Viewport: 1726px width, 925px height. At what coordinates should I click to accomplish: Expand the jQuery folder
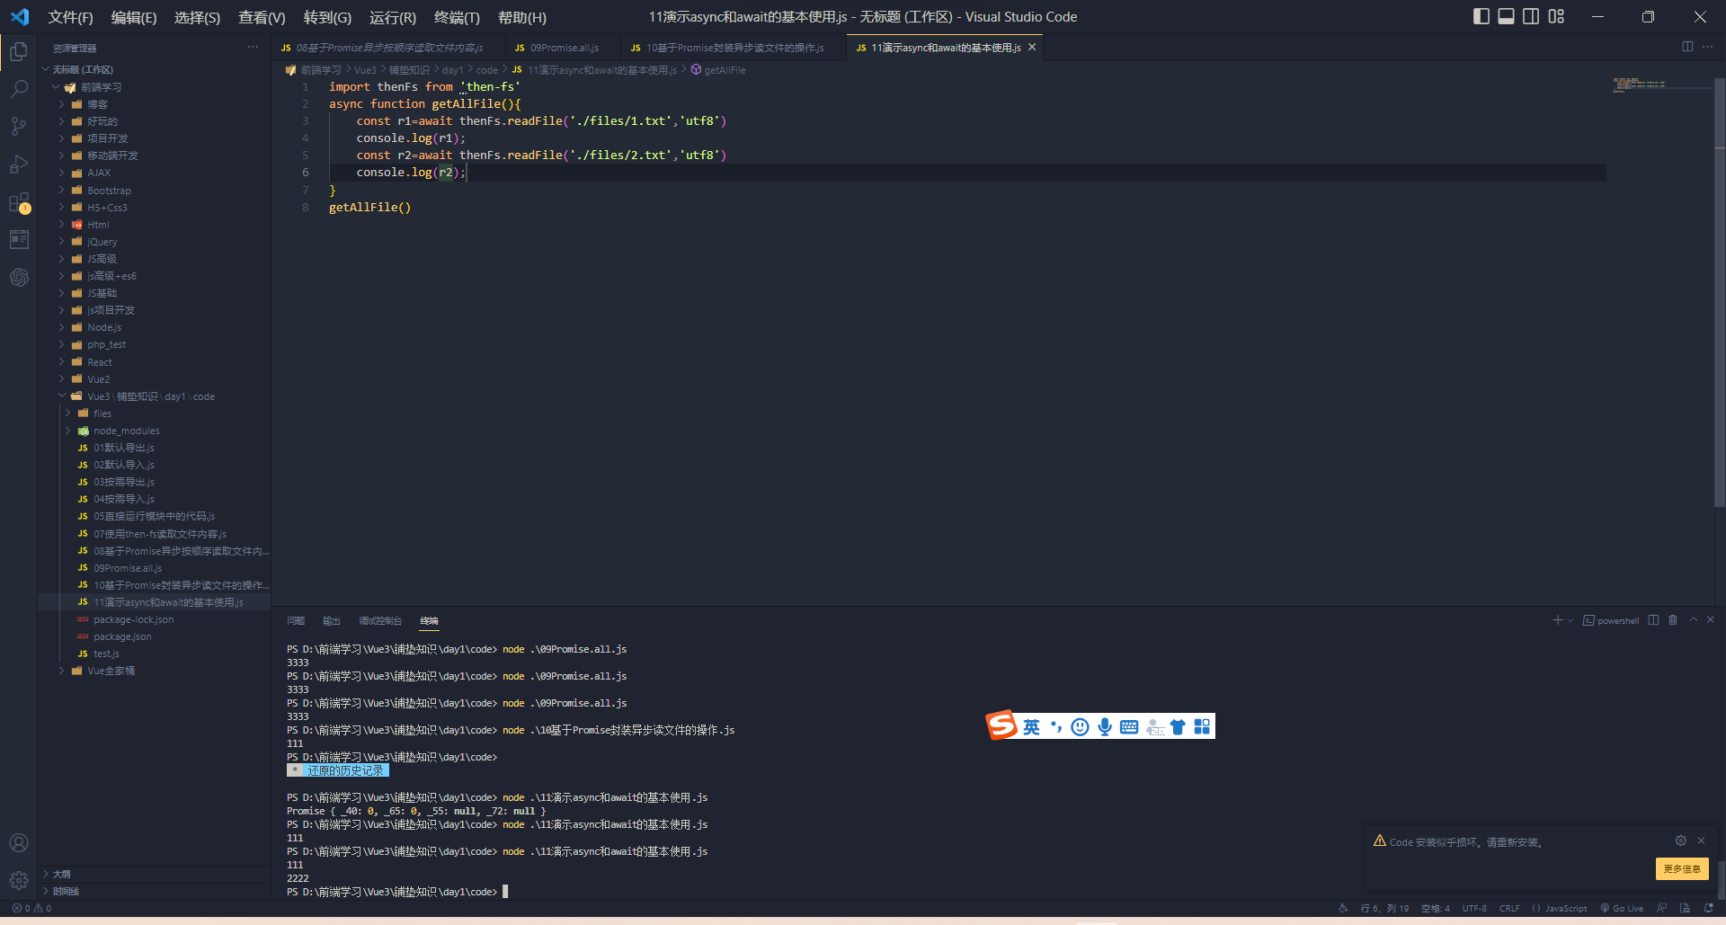102,242
